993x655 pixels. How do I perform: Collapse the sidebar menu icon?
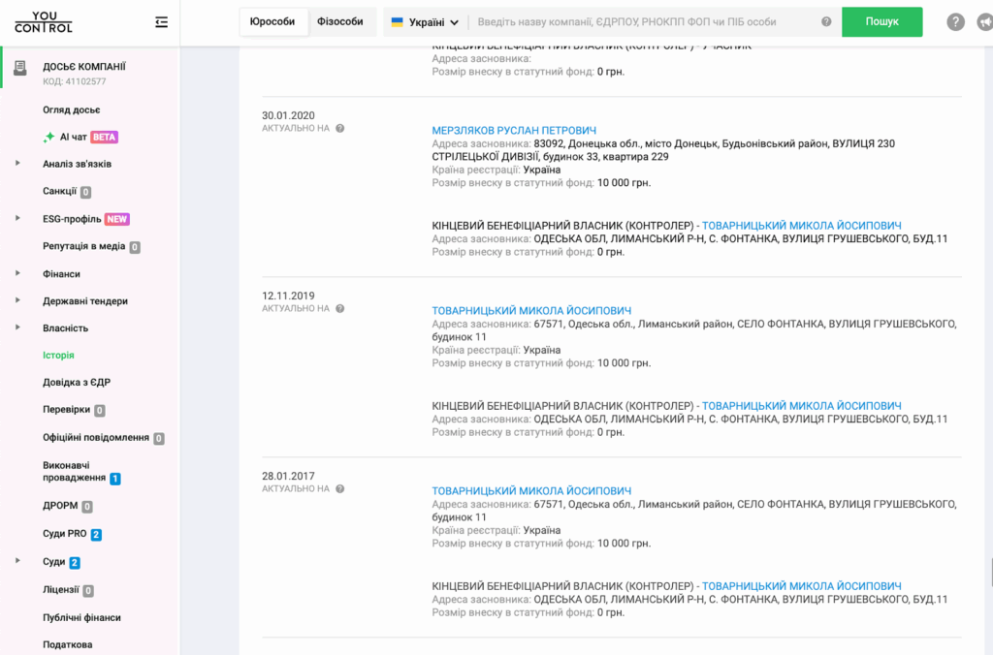pos(161,22)
